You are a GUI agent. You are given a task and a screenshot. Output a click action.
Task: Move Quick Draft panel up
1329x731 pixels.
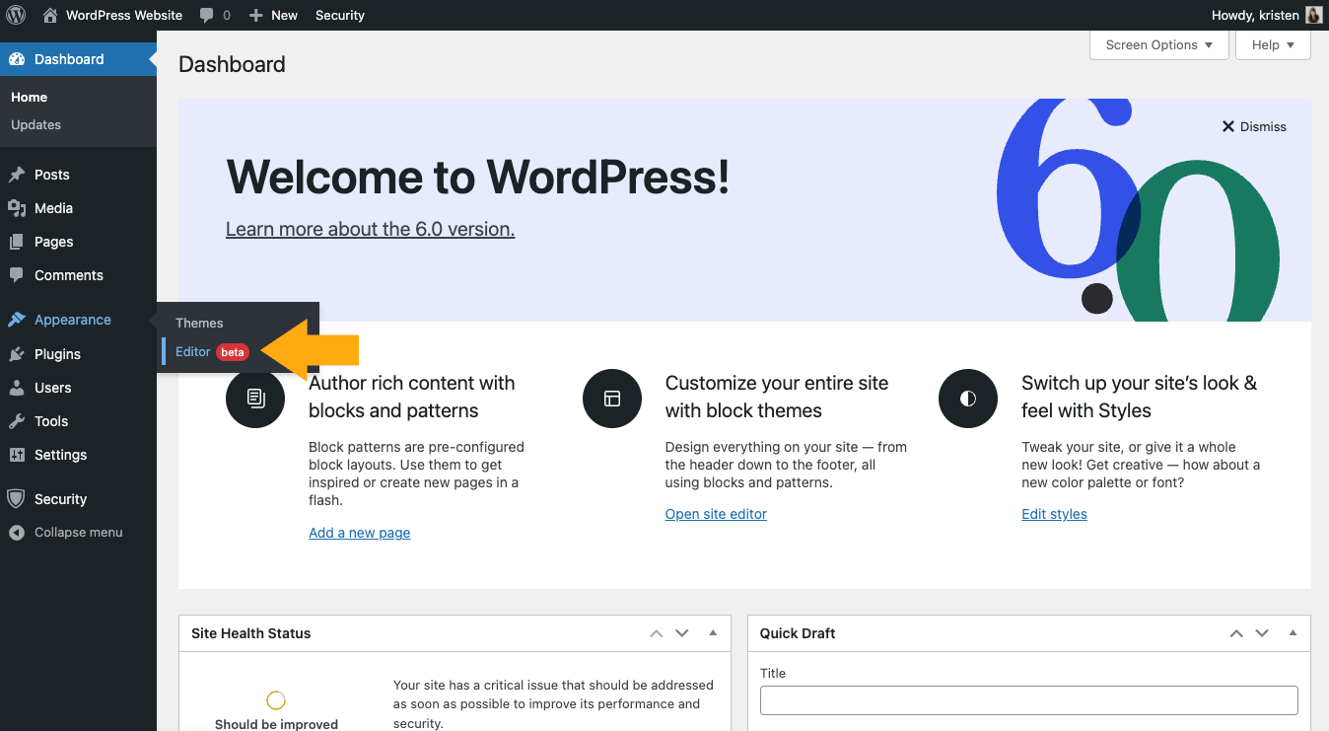tap(1236, 633)
